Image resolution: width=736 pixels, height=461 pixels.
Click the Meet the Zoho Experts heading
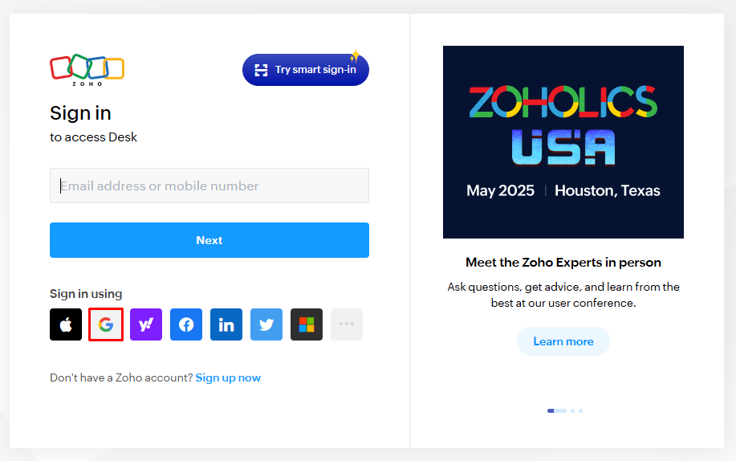point(563,263)
